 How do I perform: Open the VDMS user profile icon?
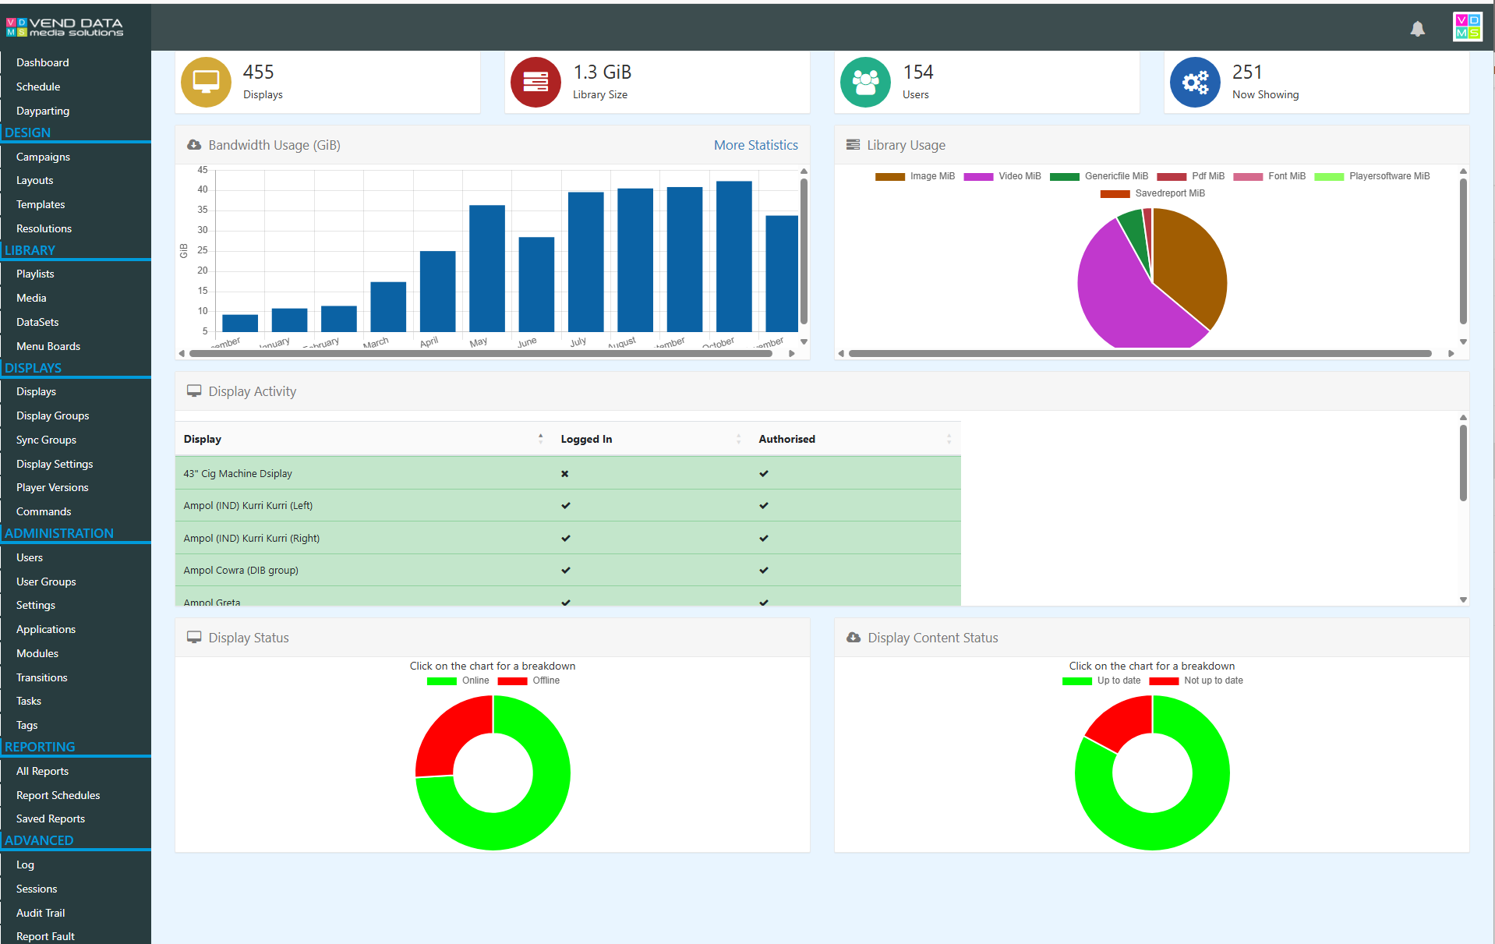(x=1468, y=27)
